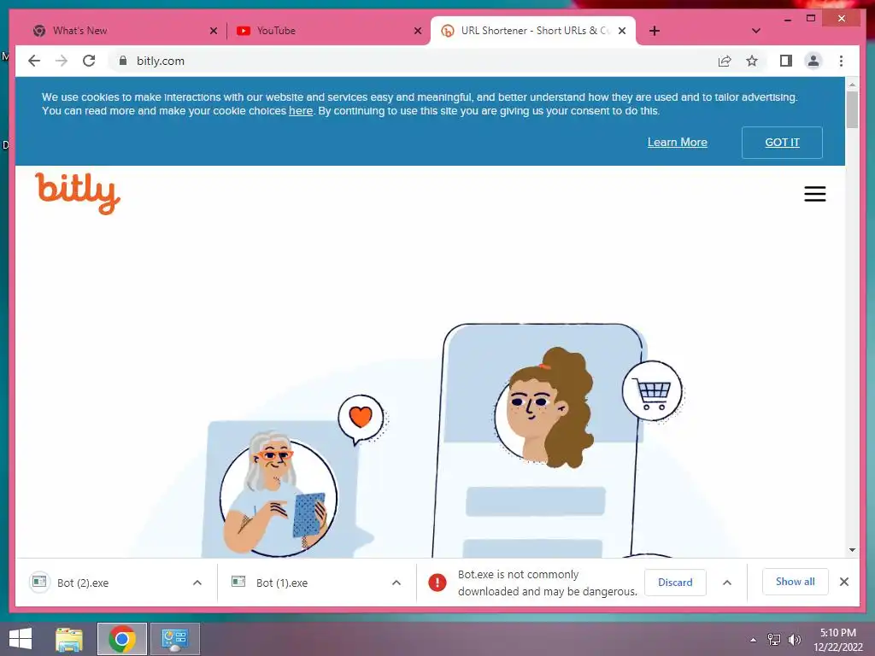Bookmark this tab with the star icon
Screen dimensions: 875x656
coord(752,61)
